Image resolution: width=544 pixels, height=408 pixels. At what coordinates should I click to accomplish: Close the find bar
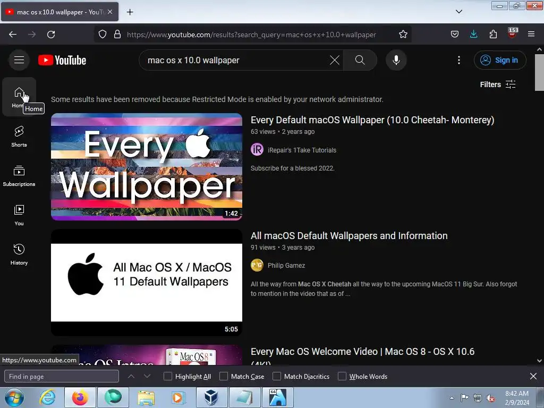point(533,376)
